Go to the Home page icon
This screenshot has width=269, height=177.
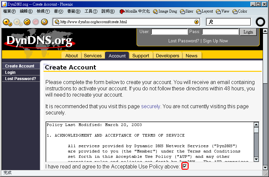[x=44, y=22]
